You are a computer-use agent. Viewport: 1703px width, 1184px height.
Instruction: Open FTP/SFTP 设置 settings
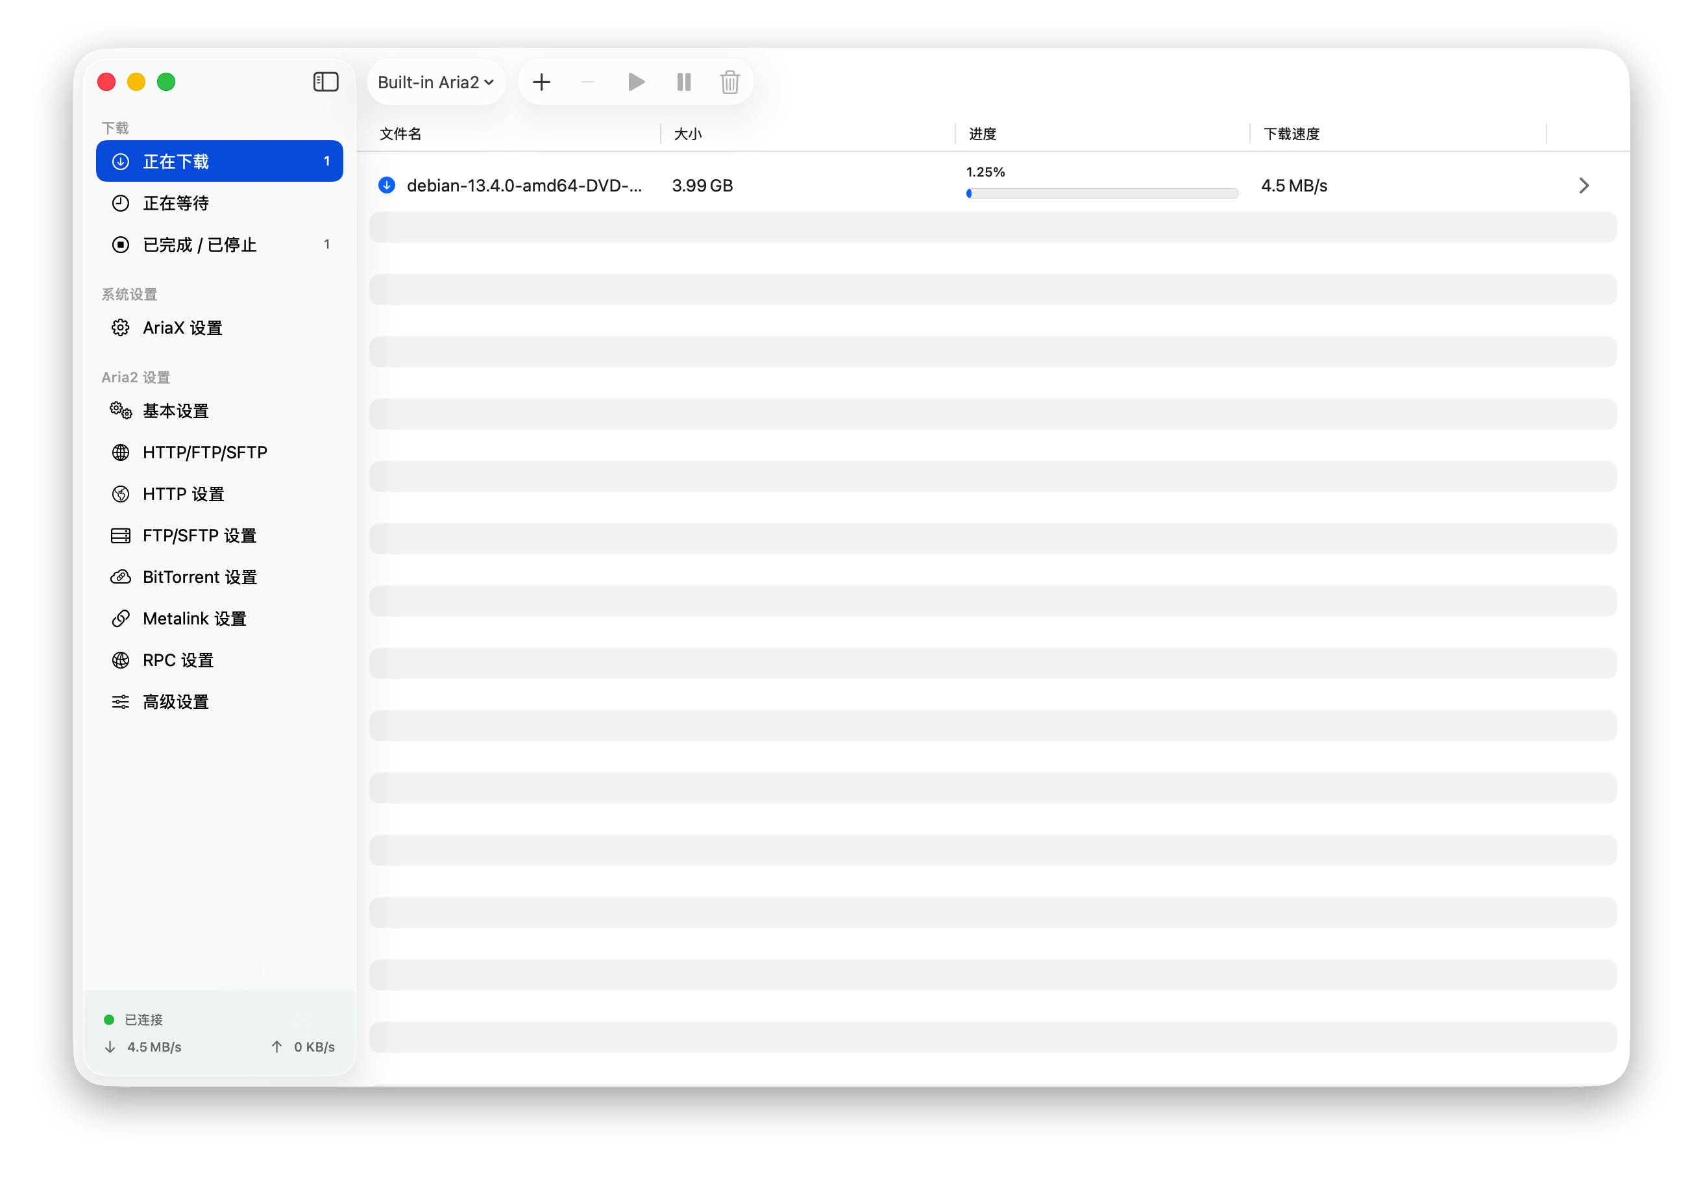199,535
